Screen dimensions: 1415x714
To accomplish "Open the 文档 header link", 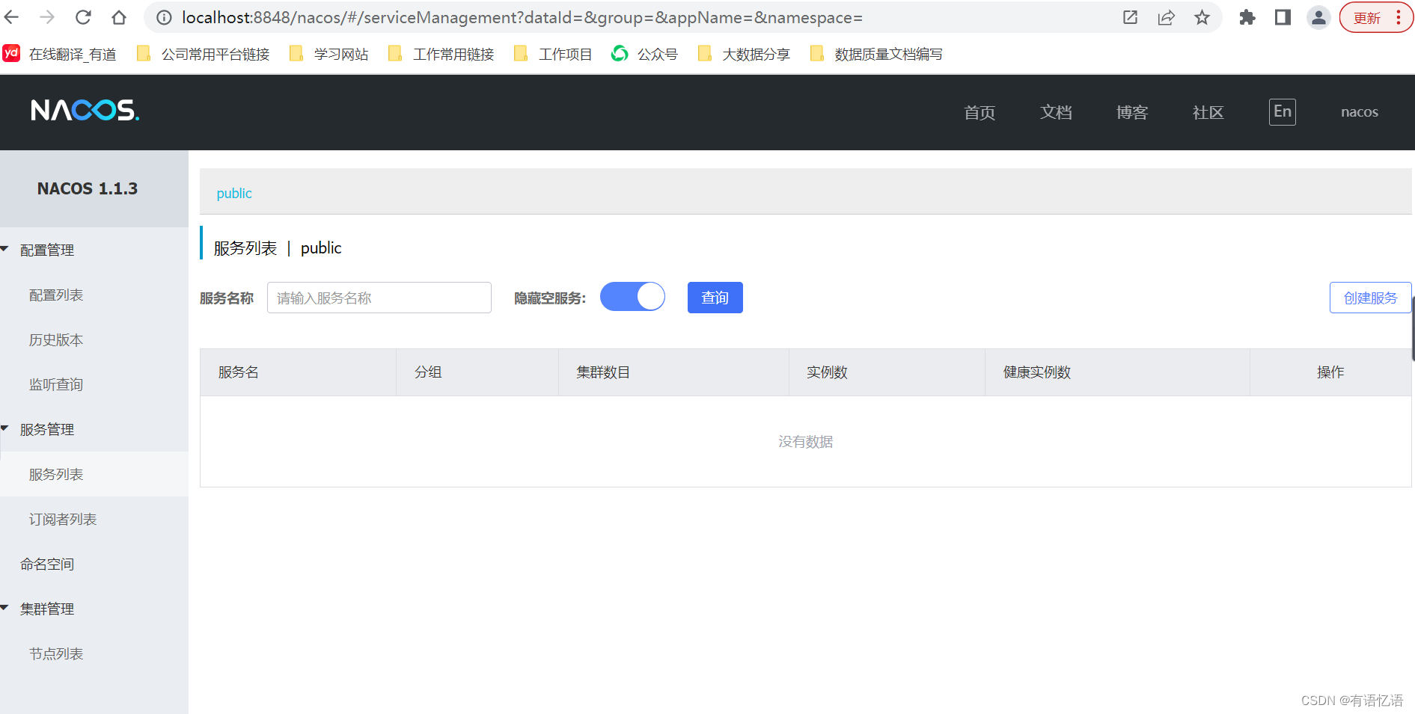I will [x=1056, y=112].
